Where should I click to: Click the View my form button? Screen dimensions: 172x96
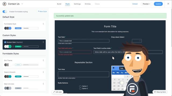tap(160, 92)
